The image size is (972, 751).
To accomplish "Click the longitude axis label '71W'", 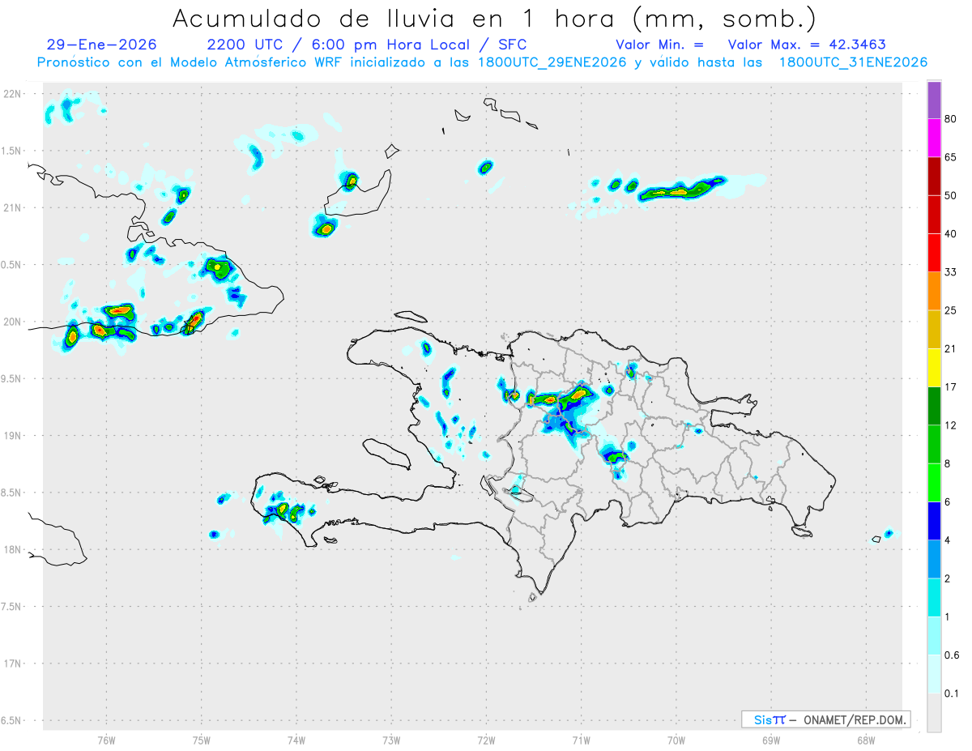I will (x=581, y=740).
